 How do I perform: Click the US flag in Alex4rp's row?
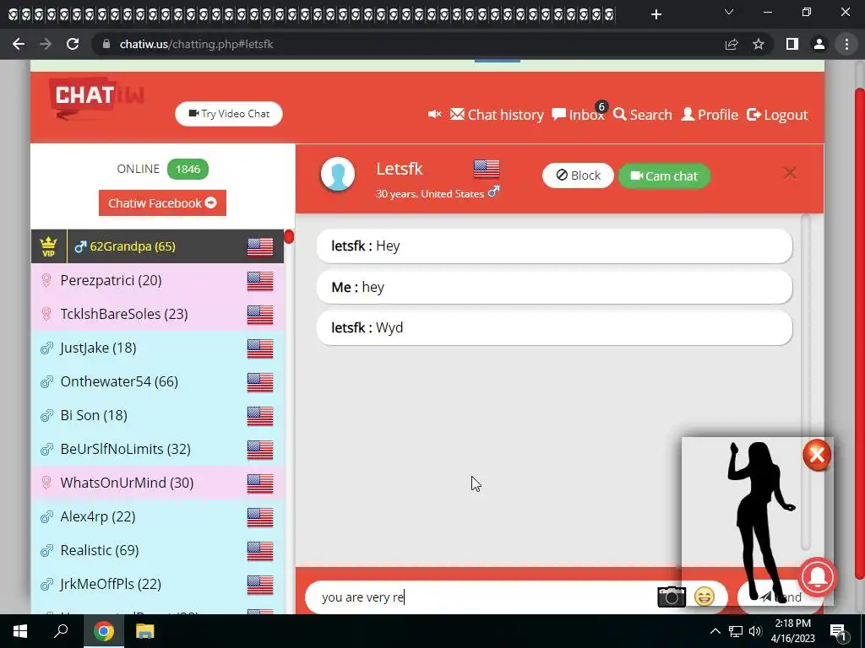[260, 517]
